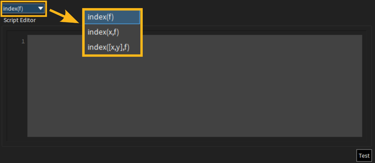
Task: Collapse dropdown via its arrow icon
Action: [40, 8]
